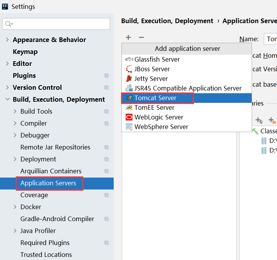This screenshot has height=260, width=277.
Task: Click the IntelliJ logo in title bar
Action: coord(5,7)
